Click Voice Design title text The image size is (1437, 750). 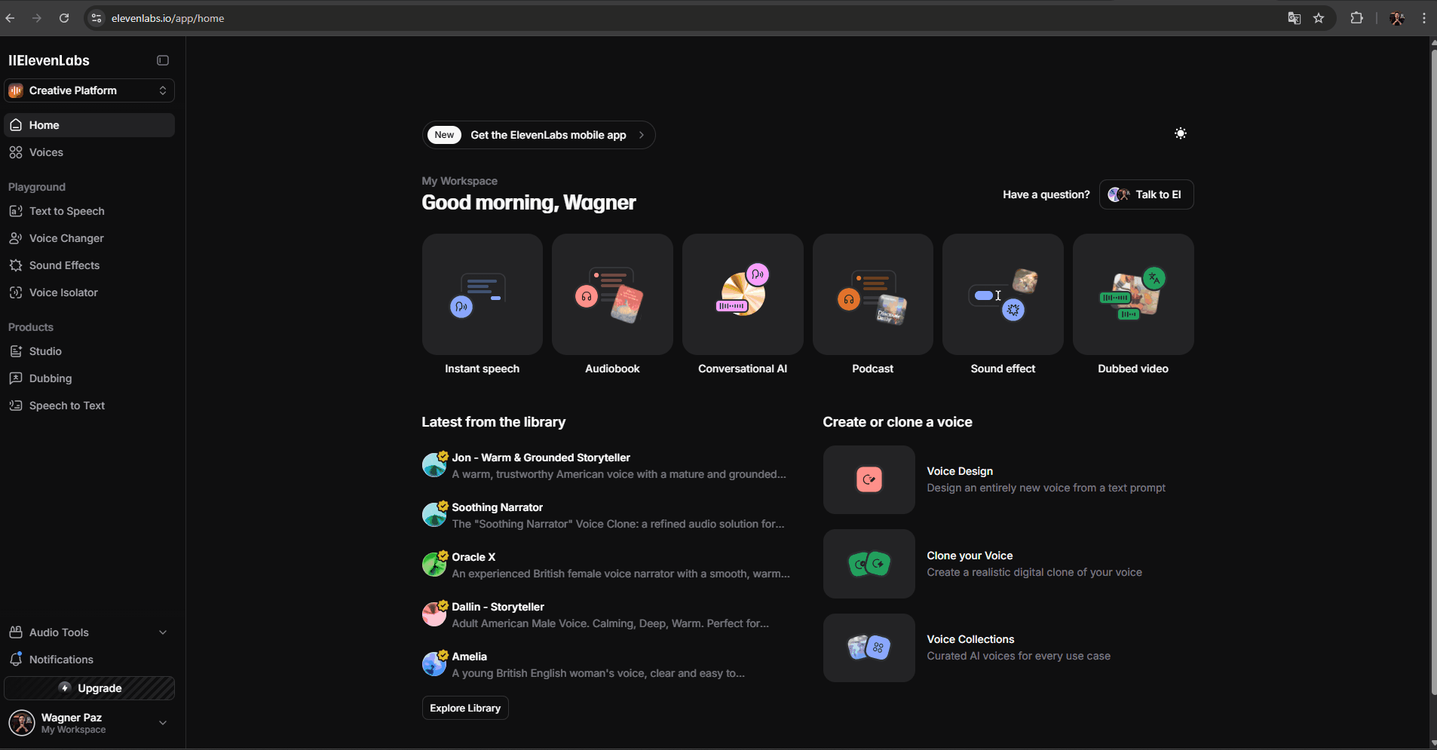click(960, 471)
